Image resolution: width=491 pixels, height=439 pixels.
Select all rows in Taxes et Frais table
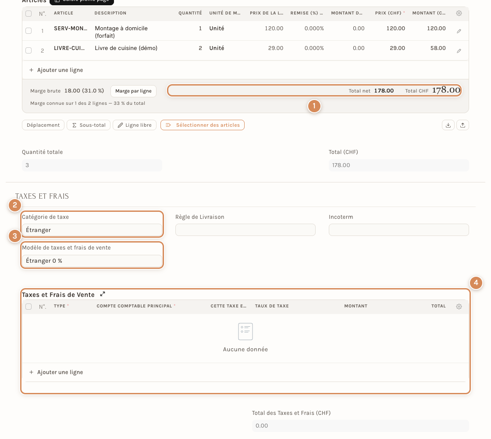[x=28, y=307]
